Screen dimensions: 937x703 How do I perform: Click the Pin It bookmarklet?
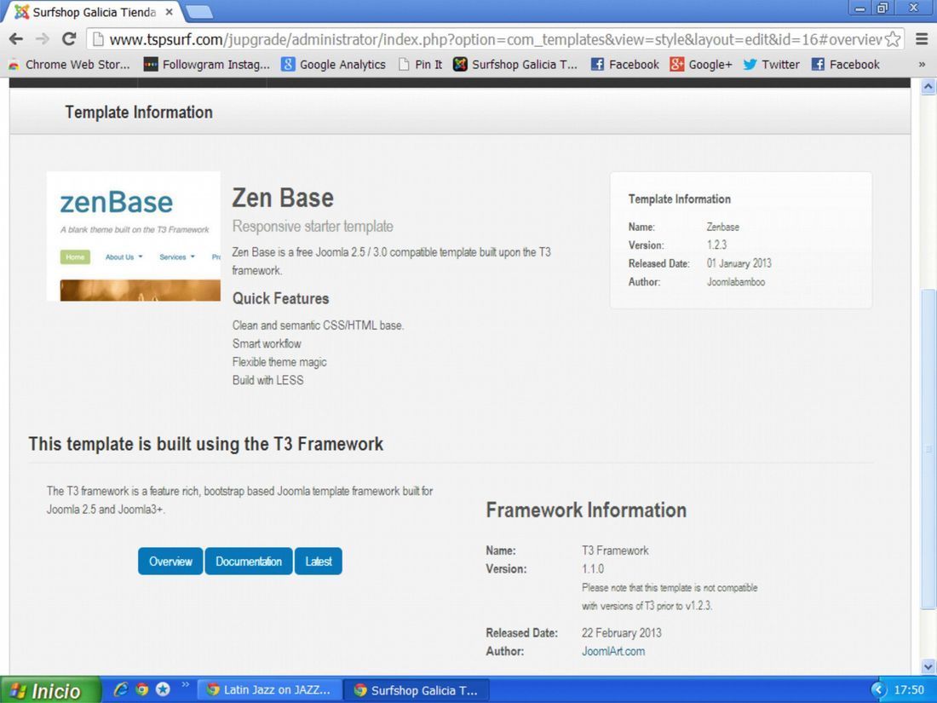(420, 65)
